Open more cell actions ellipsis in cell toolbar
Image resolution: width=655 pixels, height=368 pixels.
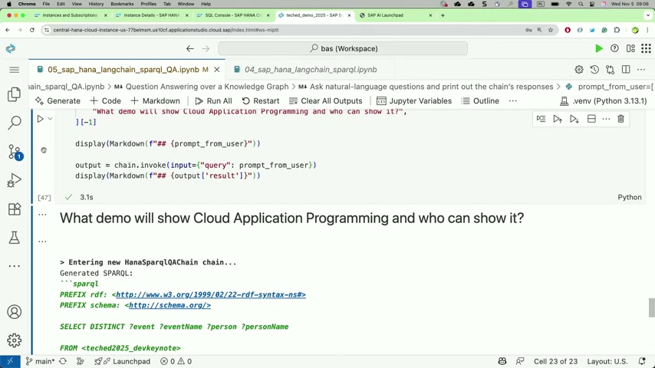point(606,119)
